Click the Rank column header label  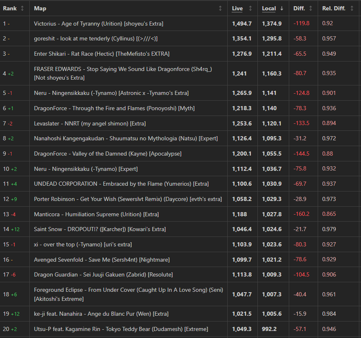(9, 8)
